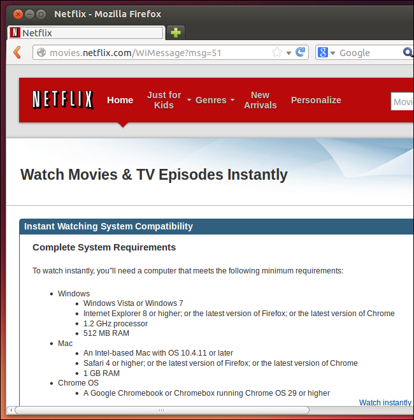Switch to the Netflix browser tab

(86, 33)
